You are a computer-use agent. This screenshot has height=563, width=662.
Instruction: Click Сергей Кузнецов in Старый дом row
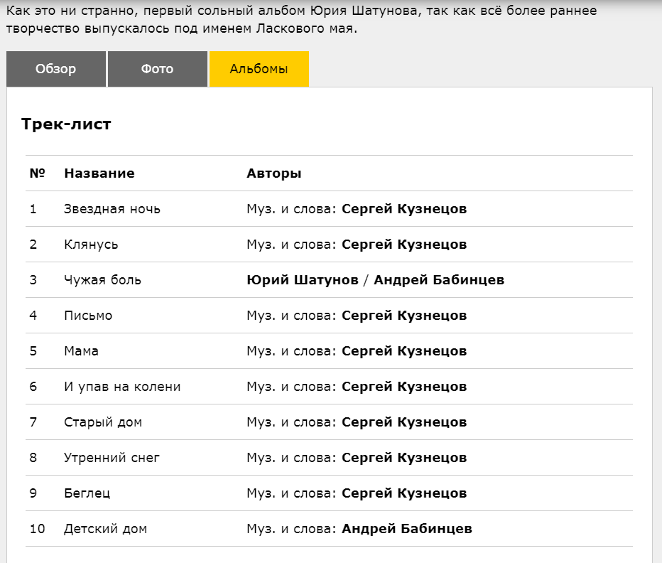pos(404,422)
